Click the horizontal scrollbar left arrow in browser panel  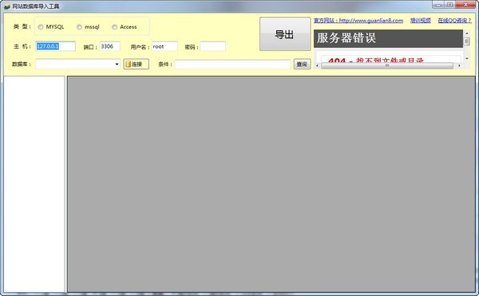317,65
